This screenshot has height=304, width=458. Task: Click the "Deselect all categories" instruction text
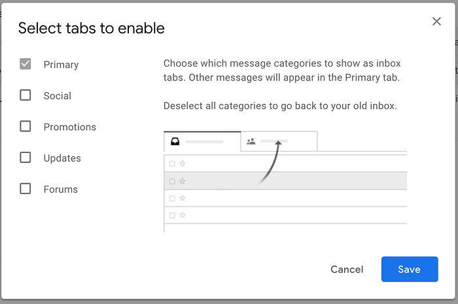click(280, 105)
